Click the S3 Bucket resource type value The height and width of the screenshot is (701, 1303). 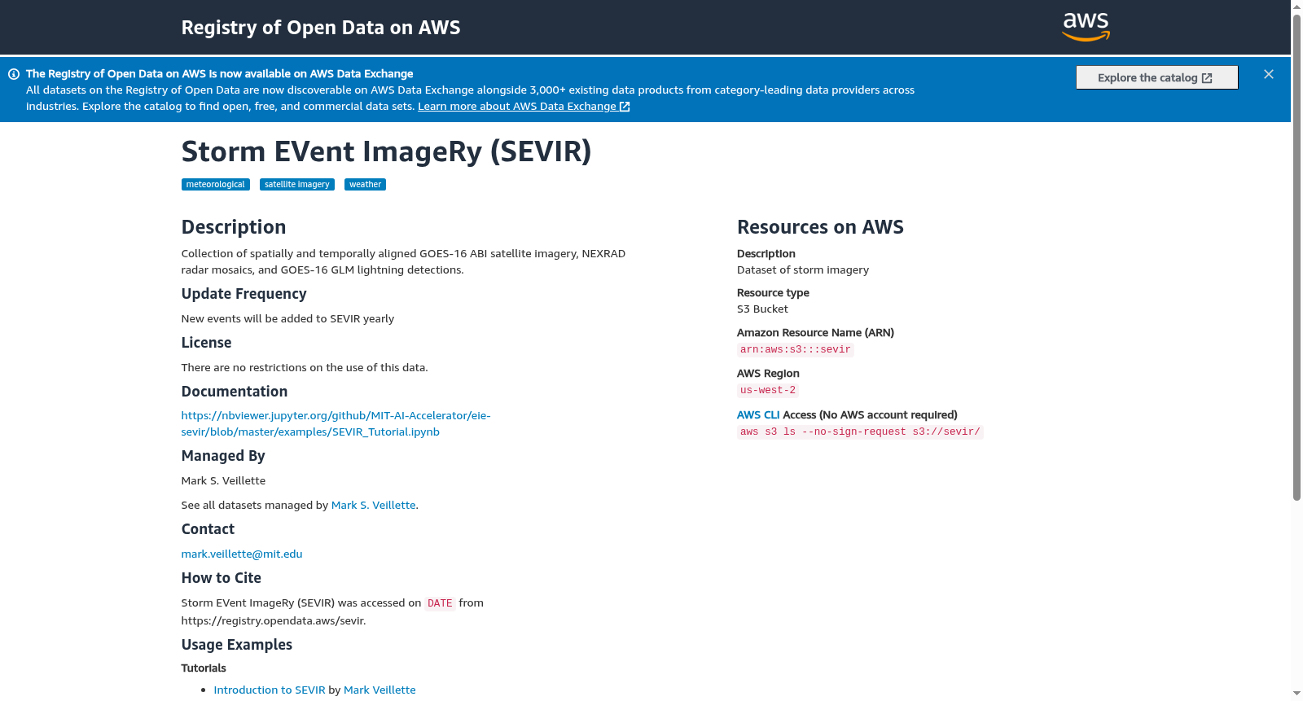click(x=762, y=309)
